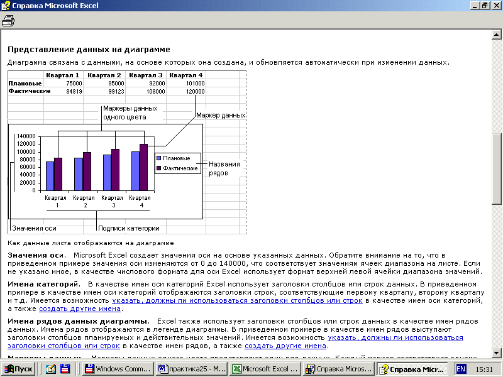The width and height of the screenshot is (503, 377).
Task: Click the 'Квартал 4' table header
Action: 186,75
